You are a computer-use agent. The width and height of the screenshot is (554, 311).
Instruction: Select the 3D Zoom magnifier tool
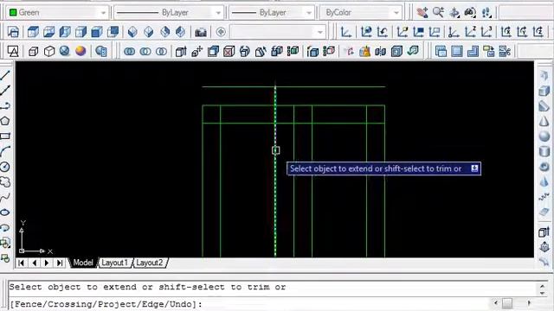pyautogui.click(x=438, y=13)
